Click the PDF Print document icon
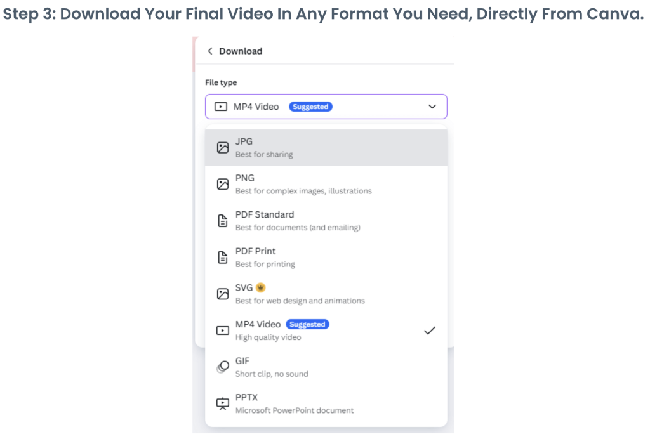 222,258
